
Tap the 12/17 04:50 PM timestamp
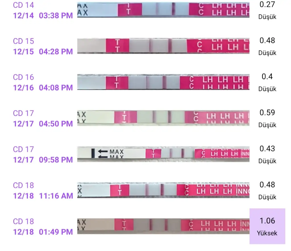43,124
